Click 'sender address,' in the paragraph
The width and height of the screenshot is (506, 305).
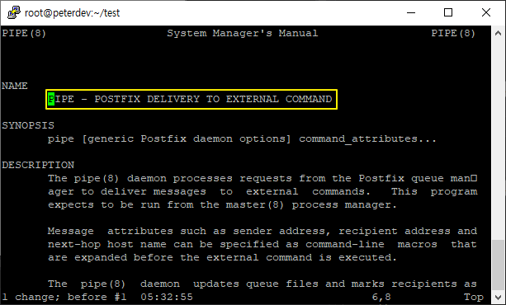point(281,232)
